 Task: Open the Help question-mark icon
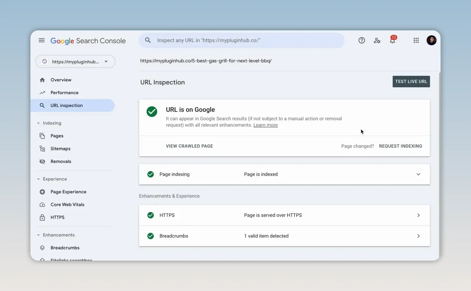[362, 40]
